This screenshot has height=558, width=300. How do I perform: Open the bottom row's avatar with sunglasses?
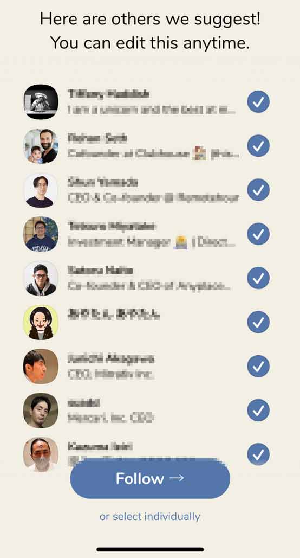click(x=41, y=454)
